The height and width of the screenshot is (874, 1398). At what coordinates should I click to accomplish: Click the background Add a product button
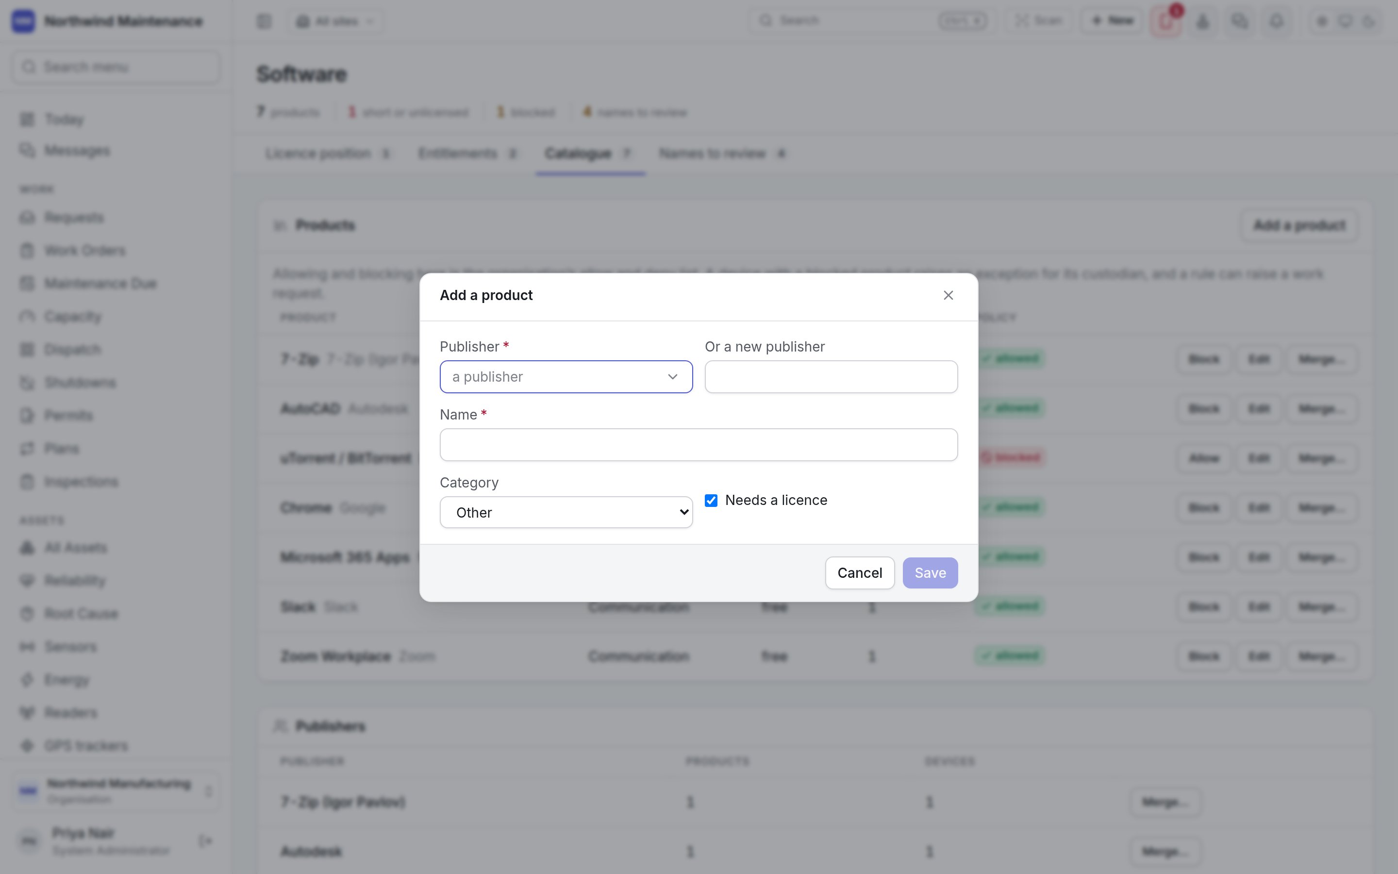(x=1299, y=225)
